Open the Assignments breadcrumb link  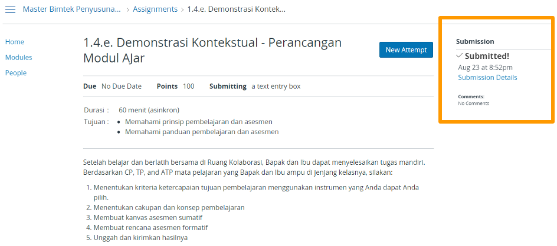click(x=155, y=9)
